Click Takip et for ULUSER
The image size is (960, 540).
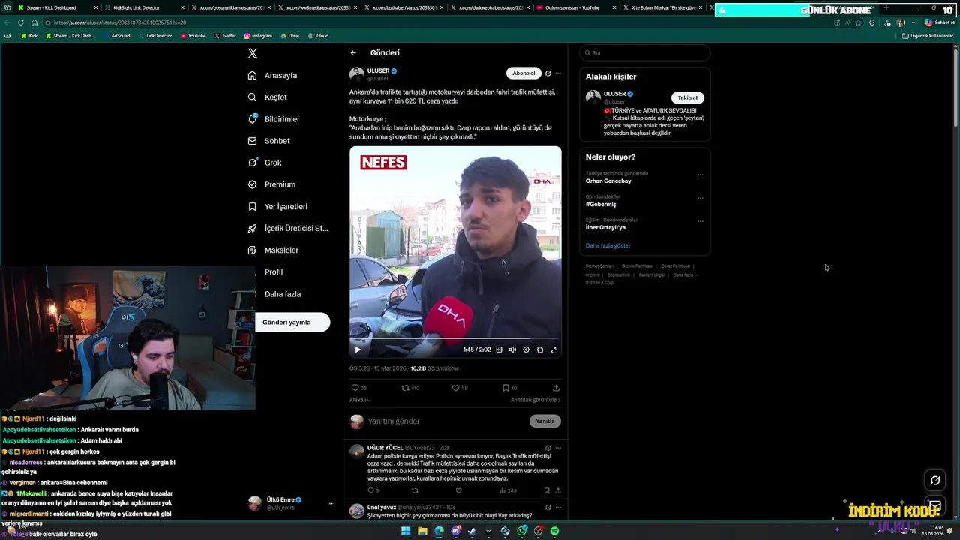pos(687,97)
